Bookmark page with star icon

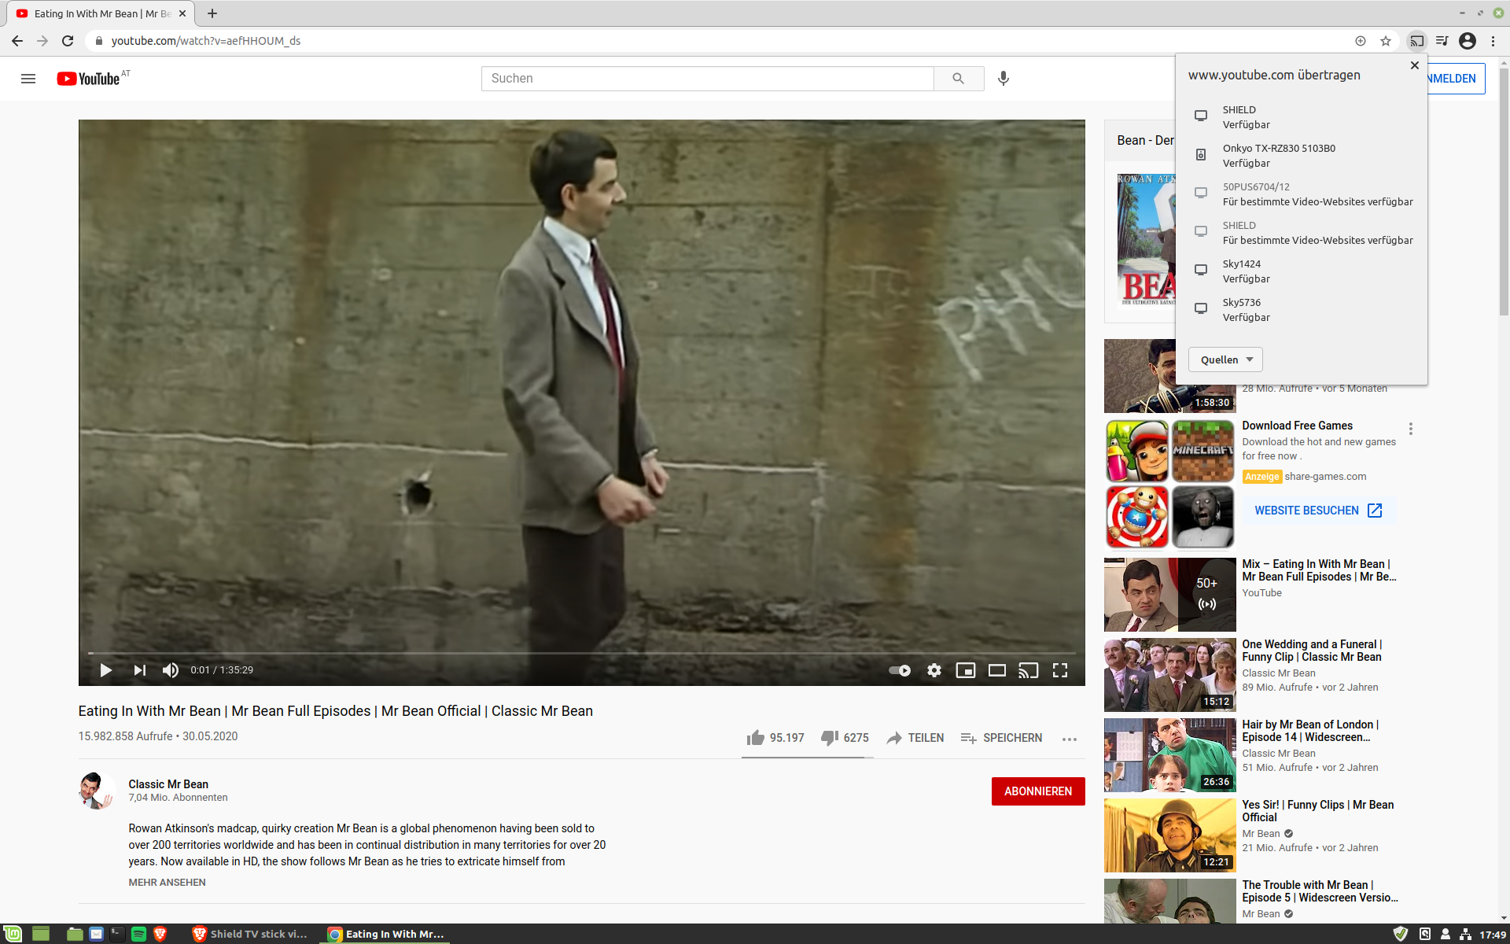pyautogui.click(x=1386, y=41)
